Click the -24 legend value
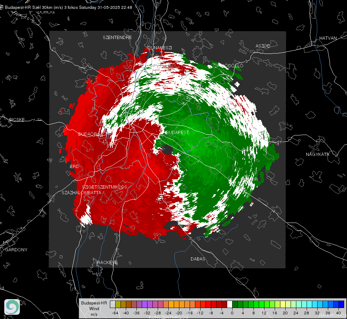Screen dimensions: 347x319 tap(168, 313)
